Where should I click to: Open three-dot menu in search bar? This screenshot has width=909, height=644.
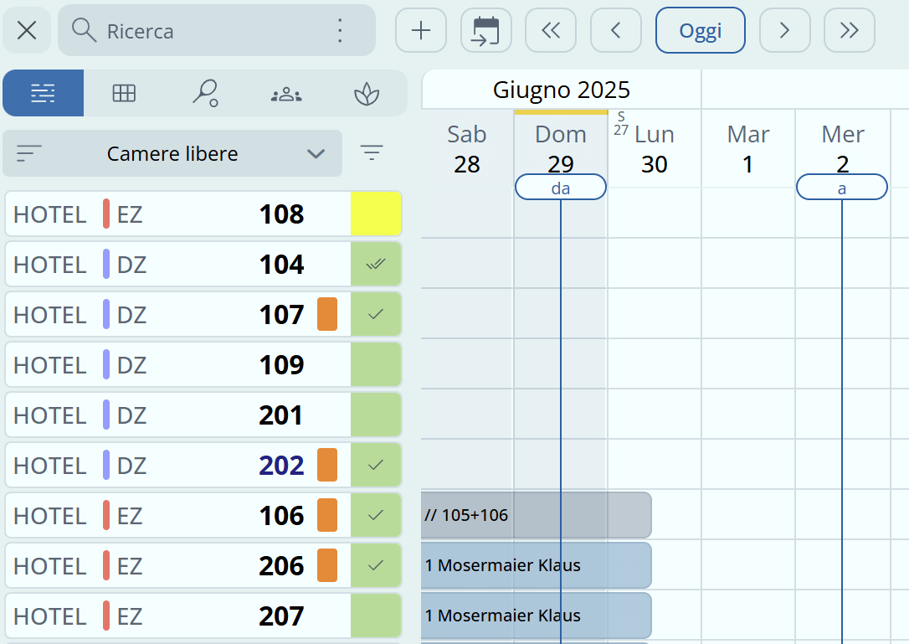click(x=340, y=31)
